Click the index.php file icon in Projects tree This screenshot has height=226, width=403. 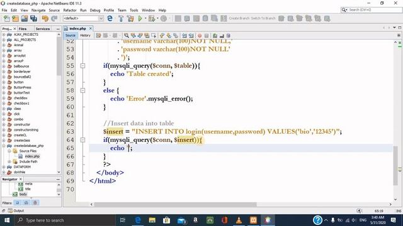(x=21, y=156)
